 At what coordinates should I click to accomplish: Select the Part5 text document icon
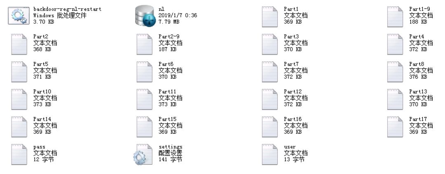point(19,72)
